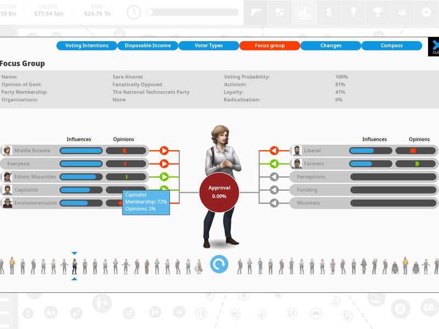Viewport: 439px width, 329px height.
Task: Toggle the green arrow for Farmers
Action: tap(274, 163)
